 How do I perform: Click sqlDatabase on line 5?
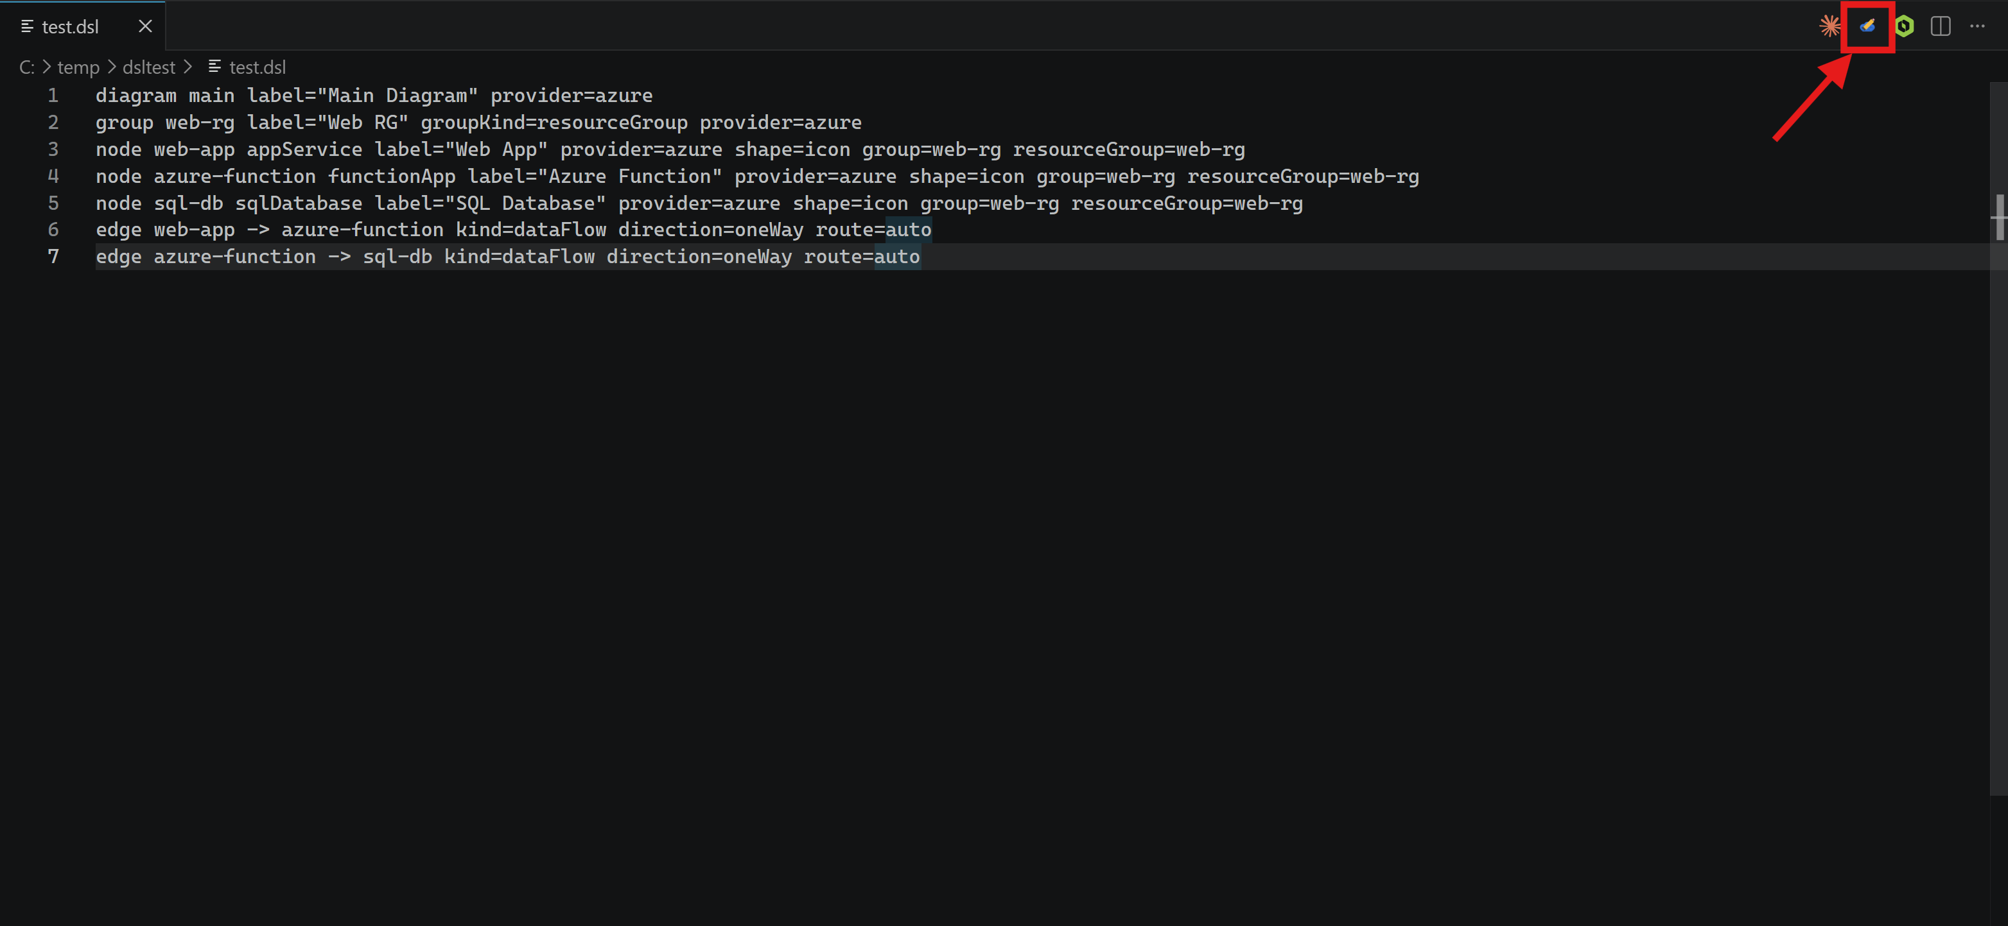pyautogui.click(x=299, y=203)
